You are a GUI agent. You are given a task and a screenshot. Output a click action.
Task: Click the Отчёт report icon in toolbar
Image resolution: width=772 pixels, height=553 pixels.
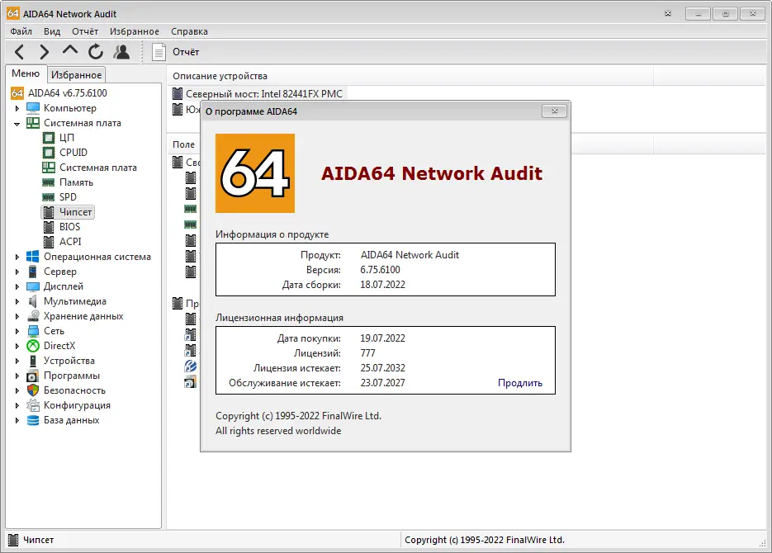[x=159, y=52]
